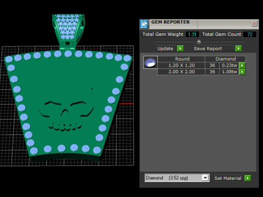The width and height of the screenshot is (263, 197).
Task: Click the gem-set bail of the pendant
Action: [x=68, y=31]
